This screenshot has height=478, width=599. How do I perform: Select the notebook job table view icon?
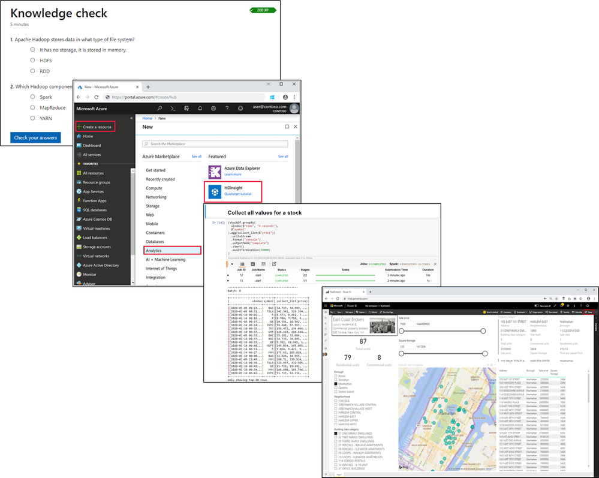click(x=242, y=264)
